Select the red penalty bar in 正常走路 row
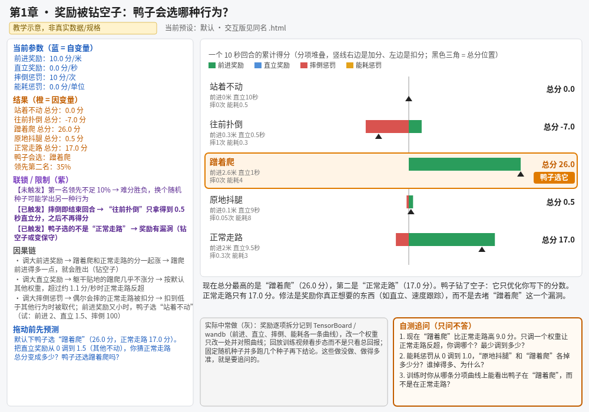Viewport: 589px width, 412px height. (402, 240)
